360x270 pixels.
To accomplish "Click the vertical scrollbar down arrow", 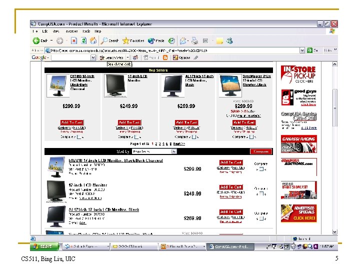I will pos(334,232).
